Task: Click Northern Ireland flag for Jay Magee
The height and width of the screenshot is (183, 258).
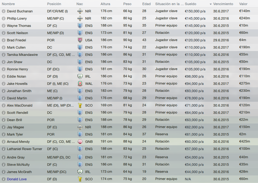Action: point(80,127)
